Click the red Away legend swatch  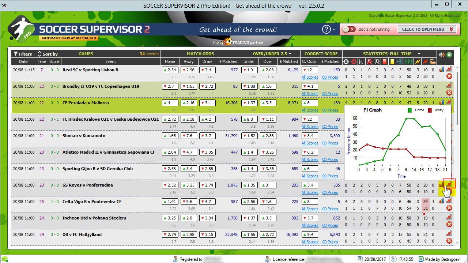pos(430,110)
